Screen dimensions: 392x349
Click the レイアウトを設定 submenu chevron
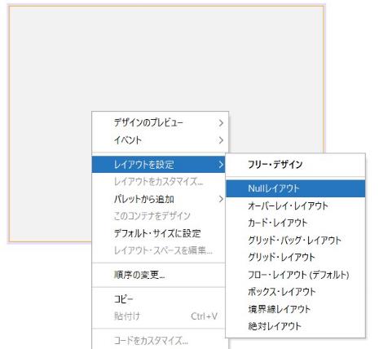pos(221,165)
